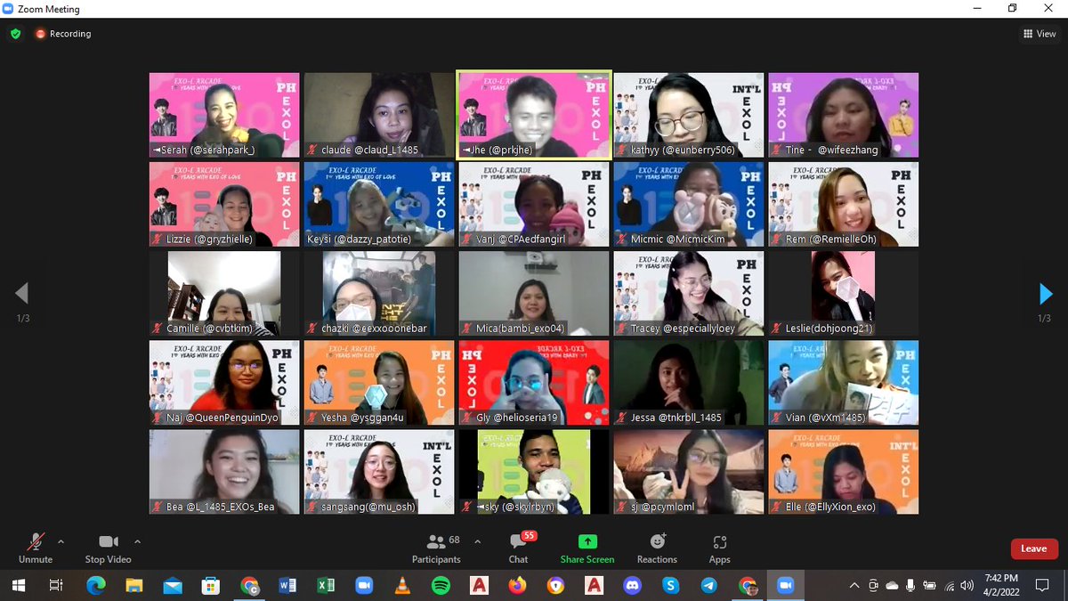The height and width of the screenshot is (601, 1068).
Task: Open Telegram from taskbar
Action: point(709,586)
